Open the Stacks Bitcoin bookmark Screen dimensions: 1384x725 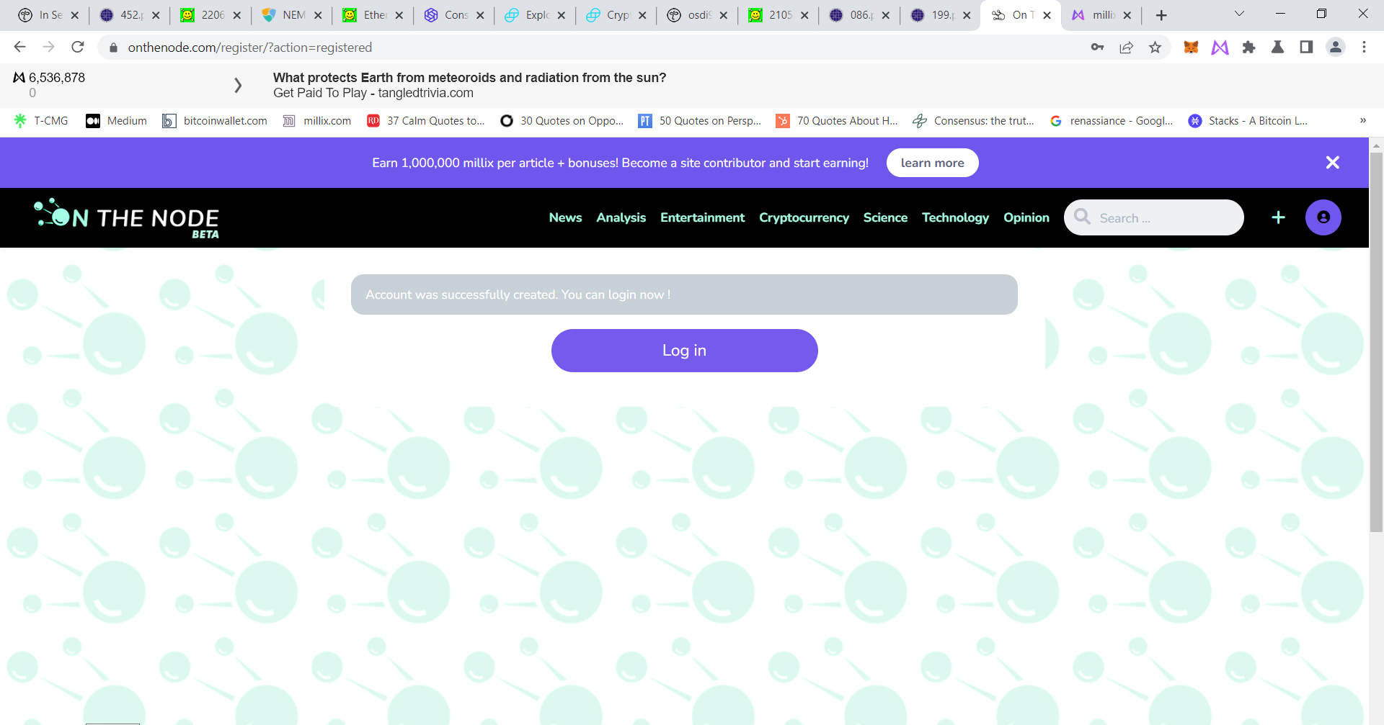pos(1248,120)
